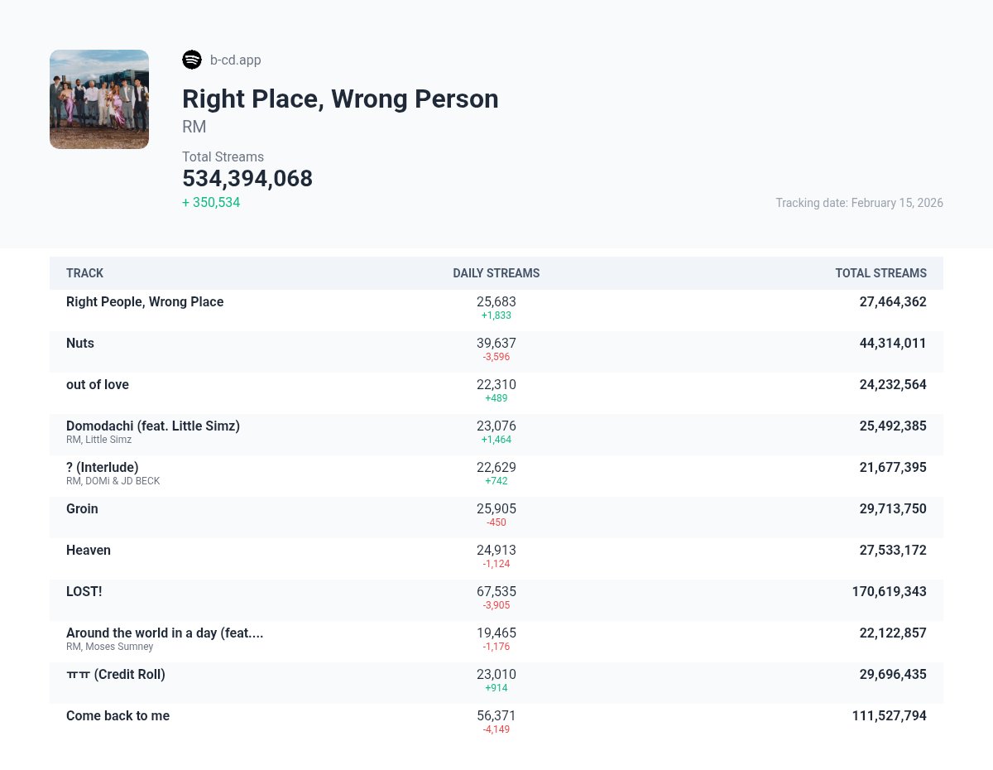Open the b-cd.app link
Image resolution: width=993 pixels, height=770 pixels.
[x=236, y=60]
